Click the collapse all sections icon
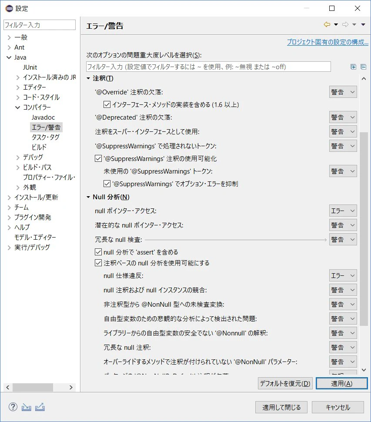371x422 pixels. 363,67
